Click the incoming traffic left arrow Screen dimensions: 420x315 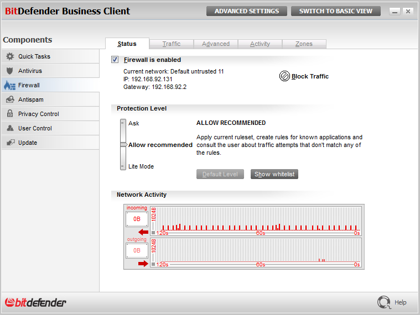pyautogui.click(x=143, y=232)
